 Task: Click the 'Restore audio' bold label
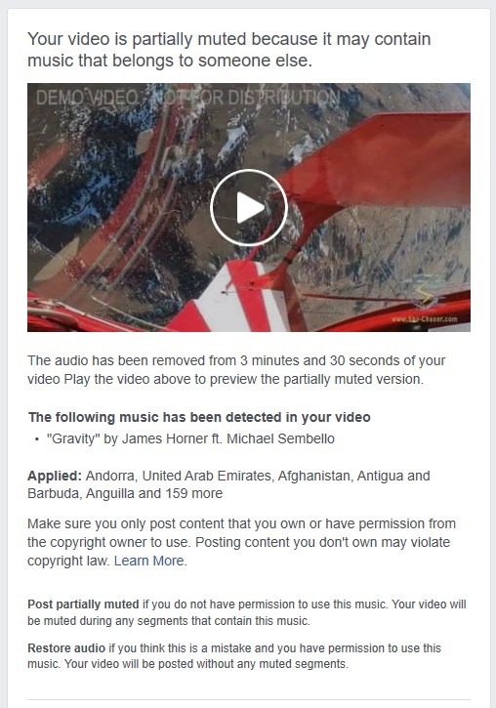[66, 648]
